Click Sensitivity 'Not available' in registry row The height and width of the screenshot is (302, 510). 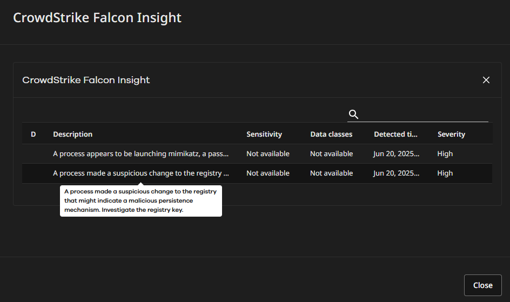(267, 173)
